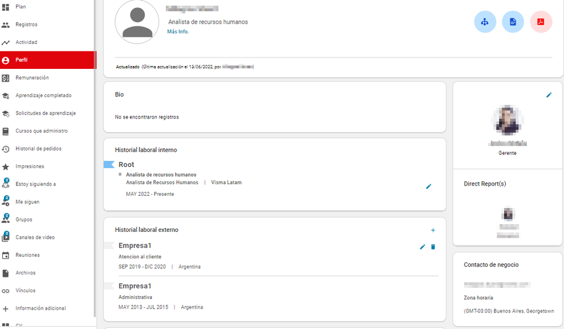Viewport: 564px width, 329px height.
Task: Download profile as PDF icon
Action: [541, 22]
